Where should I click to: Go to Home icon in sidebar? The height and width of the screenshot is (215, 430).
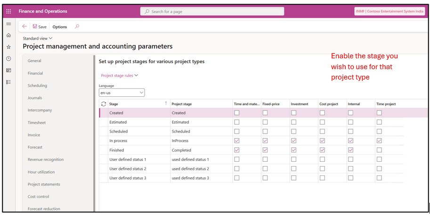8,35
